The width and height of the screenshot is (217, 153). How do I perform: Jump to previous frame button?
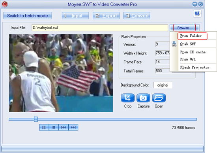[64, 127]
